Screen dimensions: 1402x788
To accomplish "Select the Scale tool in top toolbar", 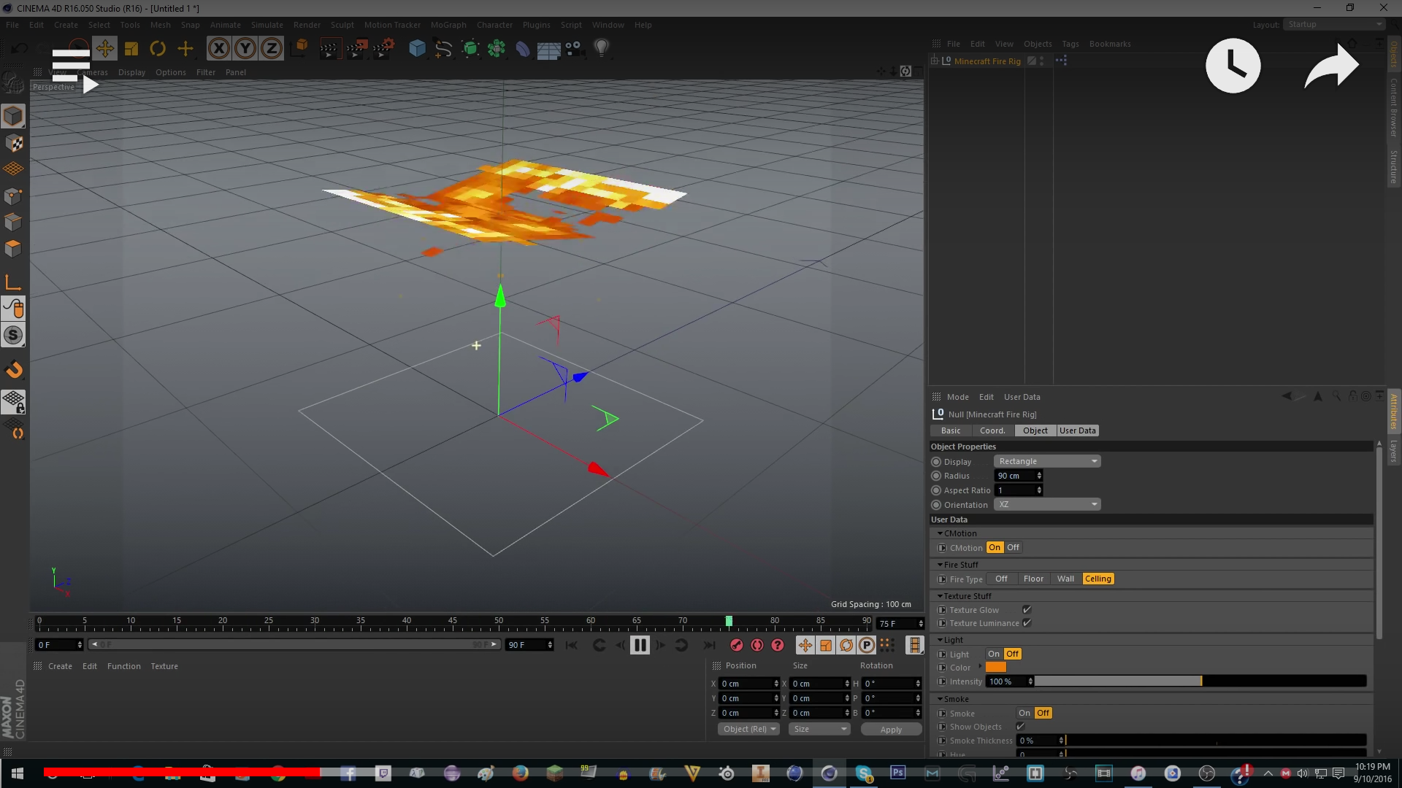I will tap(131, 49).
